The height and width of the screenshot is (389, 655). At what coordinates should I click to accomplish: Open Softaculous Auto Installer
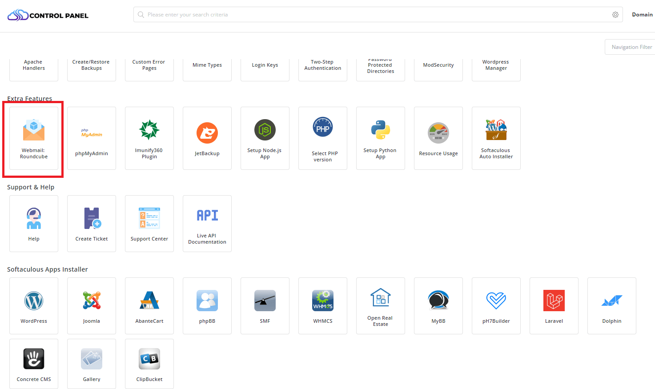[x=496, y=138]
